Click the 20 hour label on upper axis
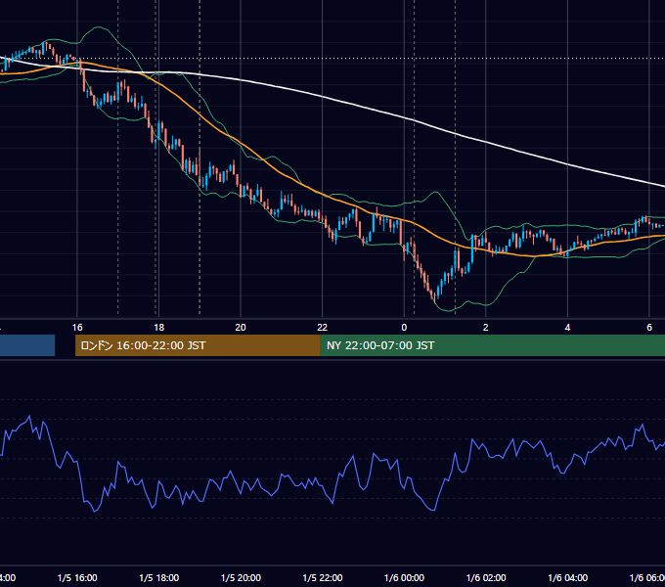The image size is (665, 587). [241, 328]
